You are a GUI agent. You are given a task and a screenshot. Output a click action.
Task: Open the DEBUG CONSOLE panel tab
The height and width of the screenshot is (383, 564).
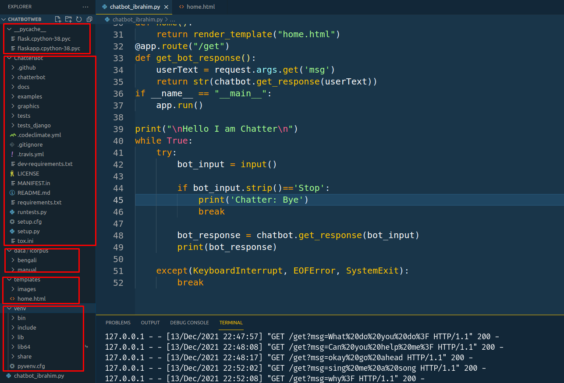(189, 323)
